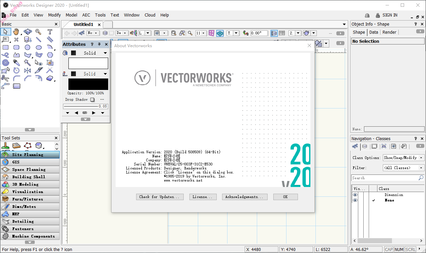Switch to the Data tab in Object Info

click(374, 32)
